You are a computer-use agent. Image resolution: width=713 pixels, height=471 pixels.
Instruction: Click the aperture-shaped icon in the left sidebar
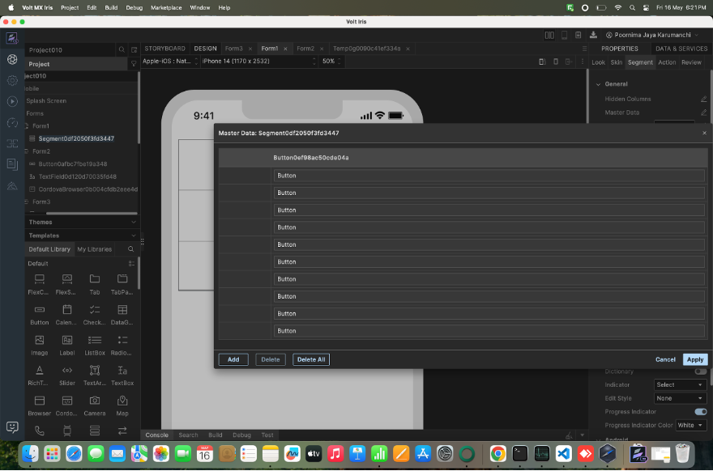12,59
